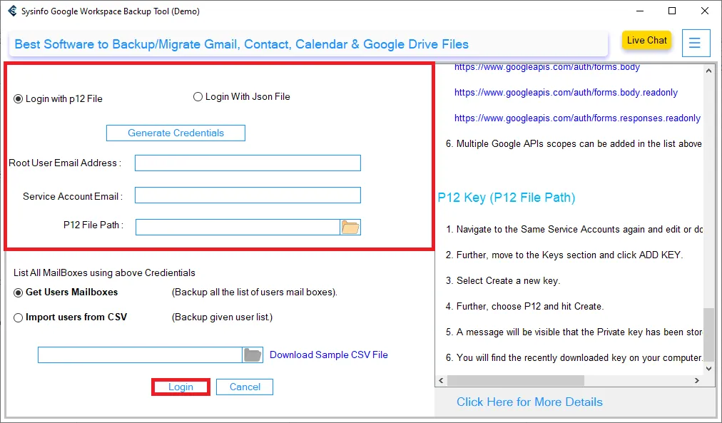Open Click Here for More Details link
722x423 pixels.
[529, 402]
